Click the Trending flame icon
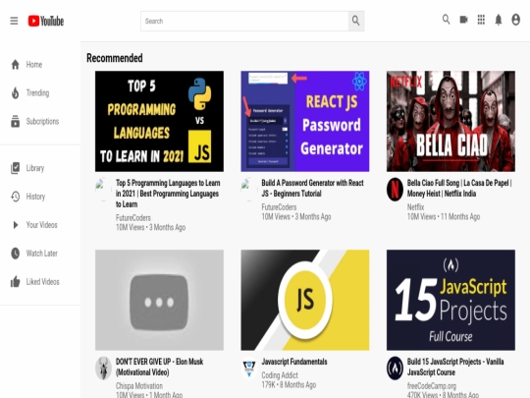530x398 pixels. [15, 92]
